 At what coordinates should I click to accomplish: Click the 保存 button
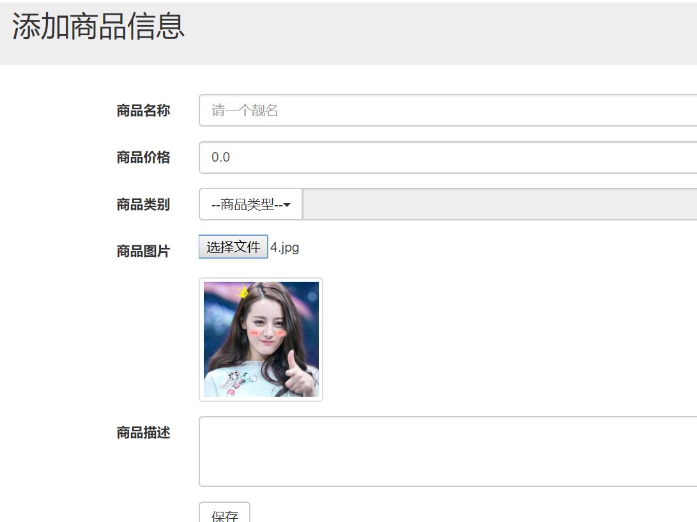click(x=224, y=513)
